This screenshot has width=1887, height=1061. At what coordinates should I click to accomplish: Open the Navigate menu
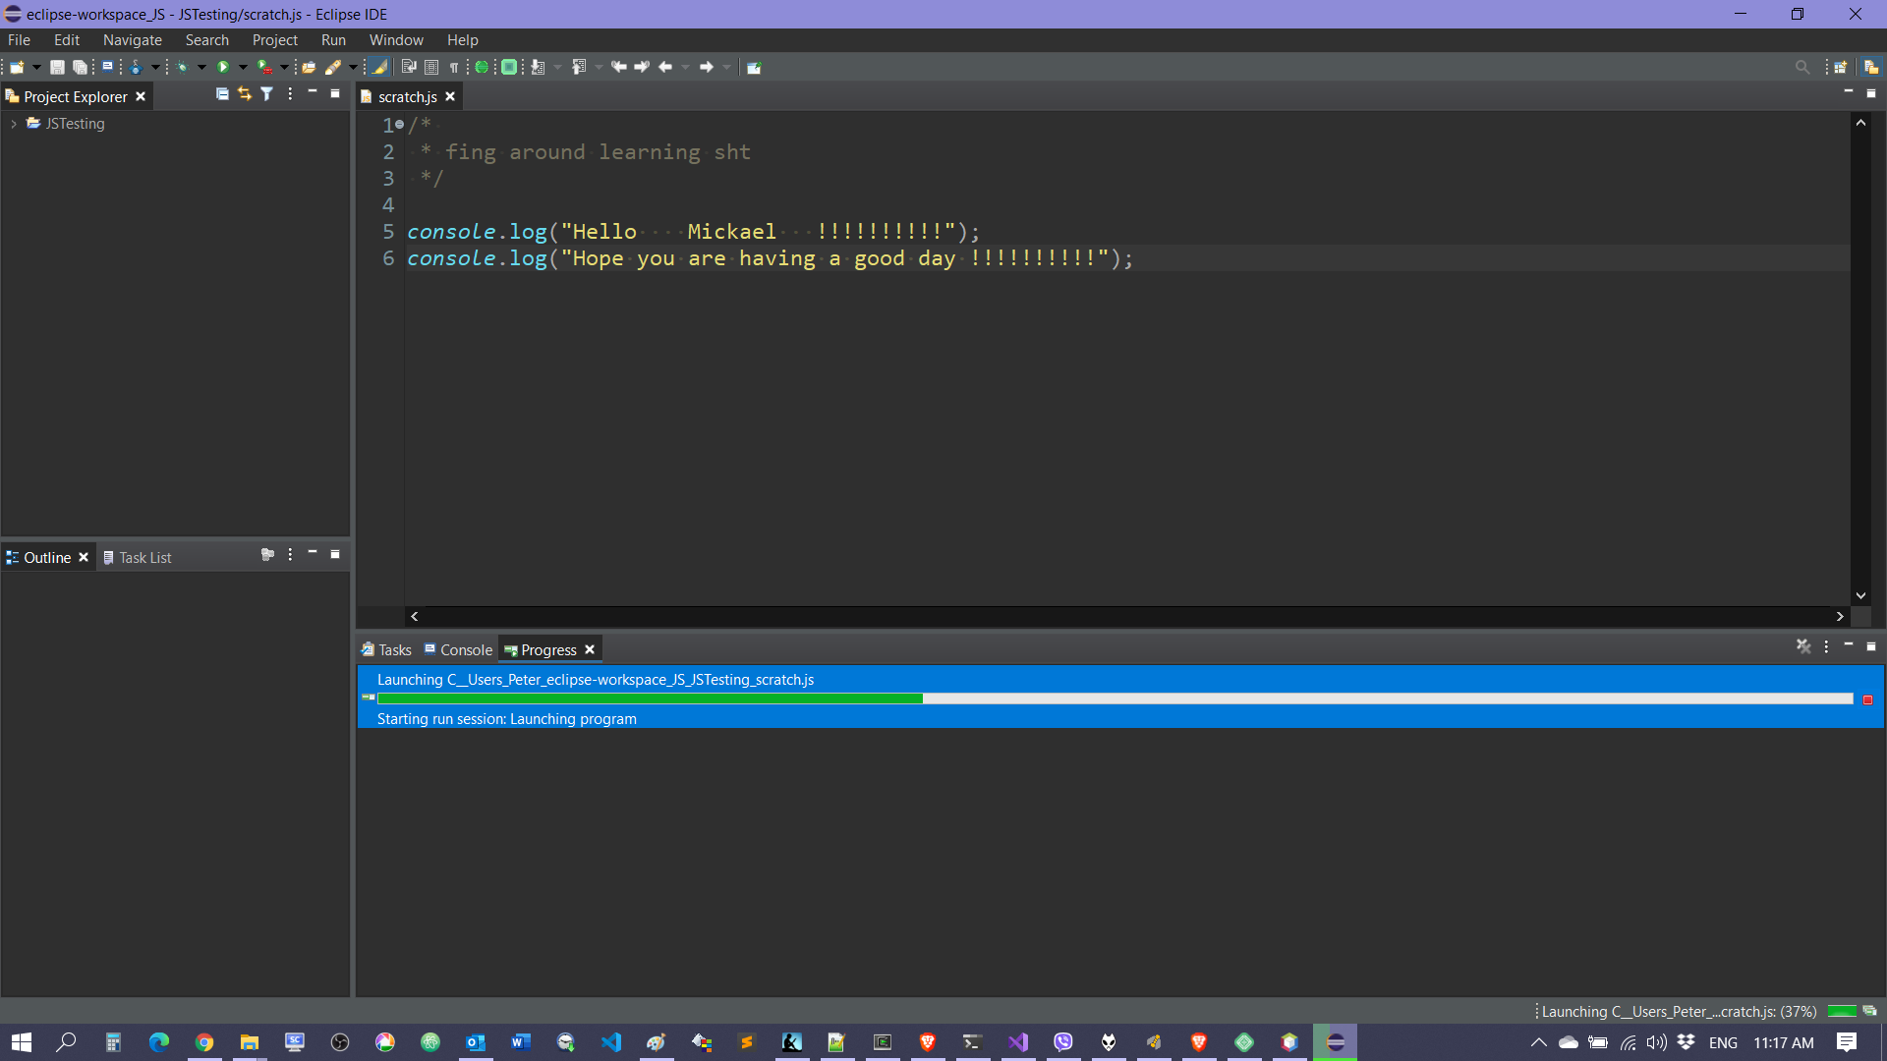tap(132, 39)
